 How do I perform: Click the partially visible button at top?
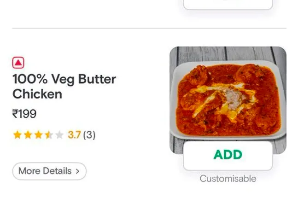tap(228, 4)
